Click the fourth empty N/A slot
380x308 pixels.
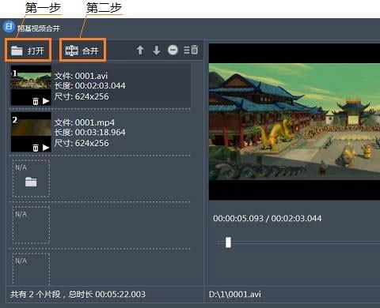pos(31,225)
